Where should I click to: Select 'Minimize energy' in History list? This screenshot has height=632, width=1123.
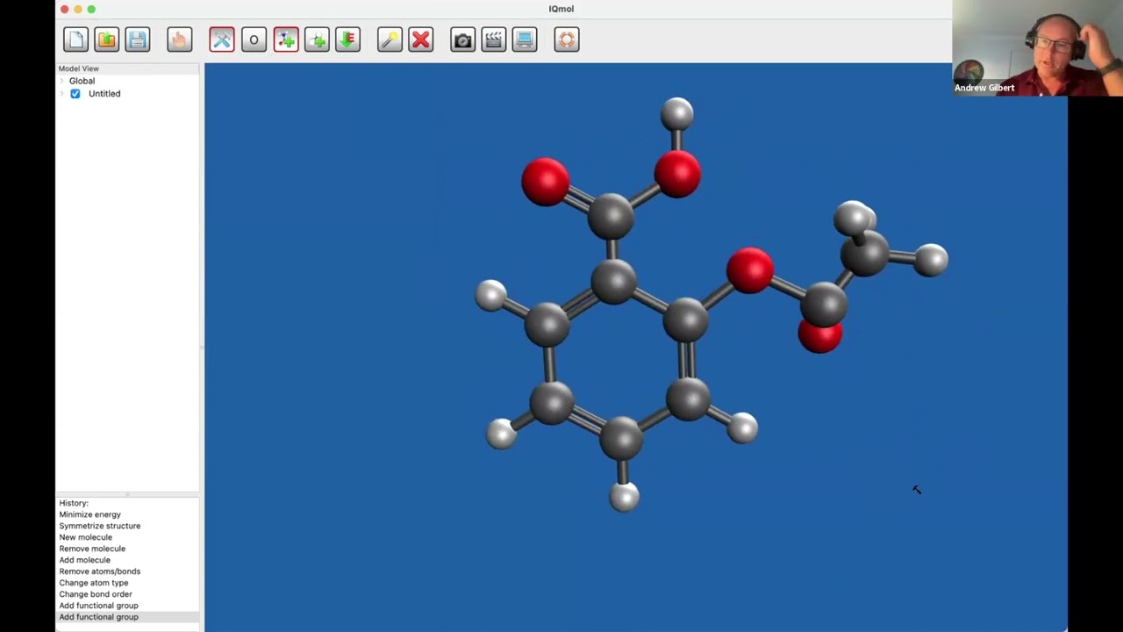90,514
